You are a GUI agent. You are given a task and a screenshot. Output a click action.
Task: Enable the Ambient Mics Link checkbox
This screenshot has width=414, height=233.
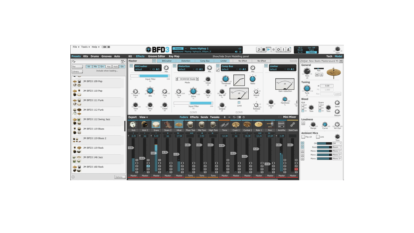318,137
